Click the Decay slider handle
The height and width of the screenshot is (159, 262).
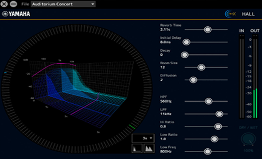click(185, 55)
